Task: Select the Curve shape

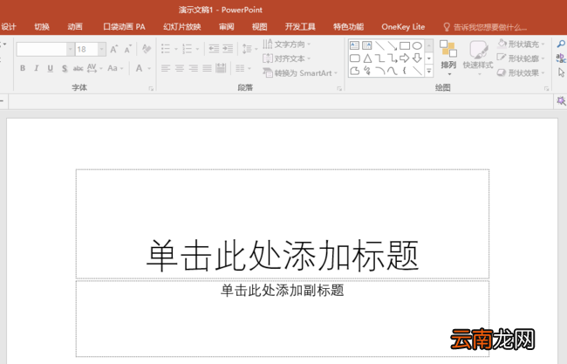Action: pyautogui.click(x=392, y=71)
